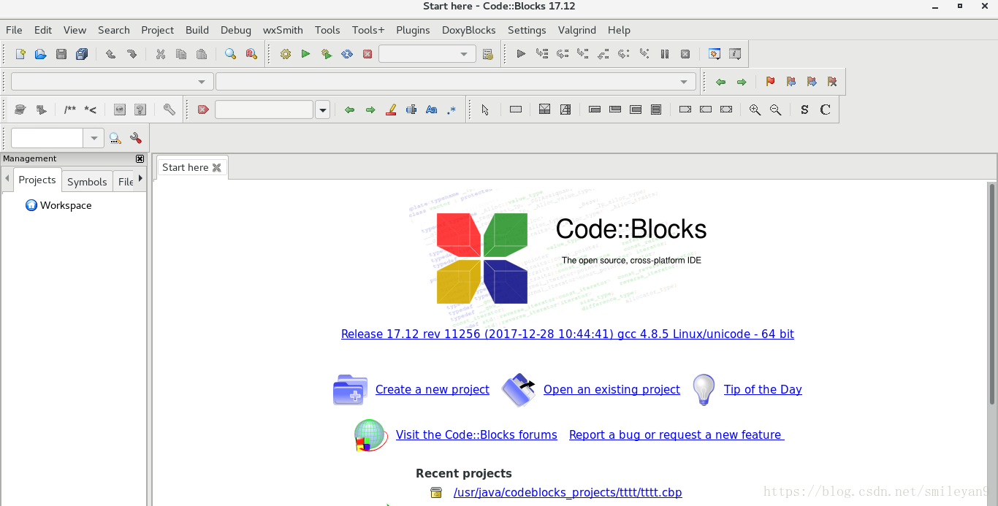
Task: Click the Build gear icon
Action: point(286,54)
